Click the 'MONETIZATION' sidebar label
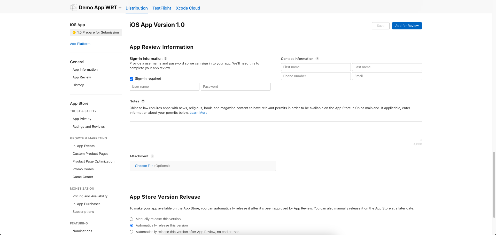Viewport: 496px width, 235px height. click(x=82, y=189)
